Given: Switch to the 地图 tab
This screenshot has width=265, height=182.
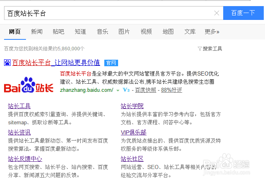Looking at the screenshot, I should click(168, 32).
